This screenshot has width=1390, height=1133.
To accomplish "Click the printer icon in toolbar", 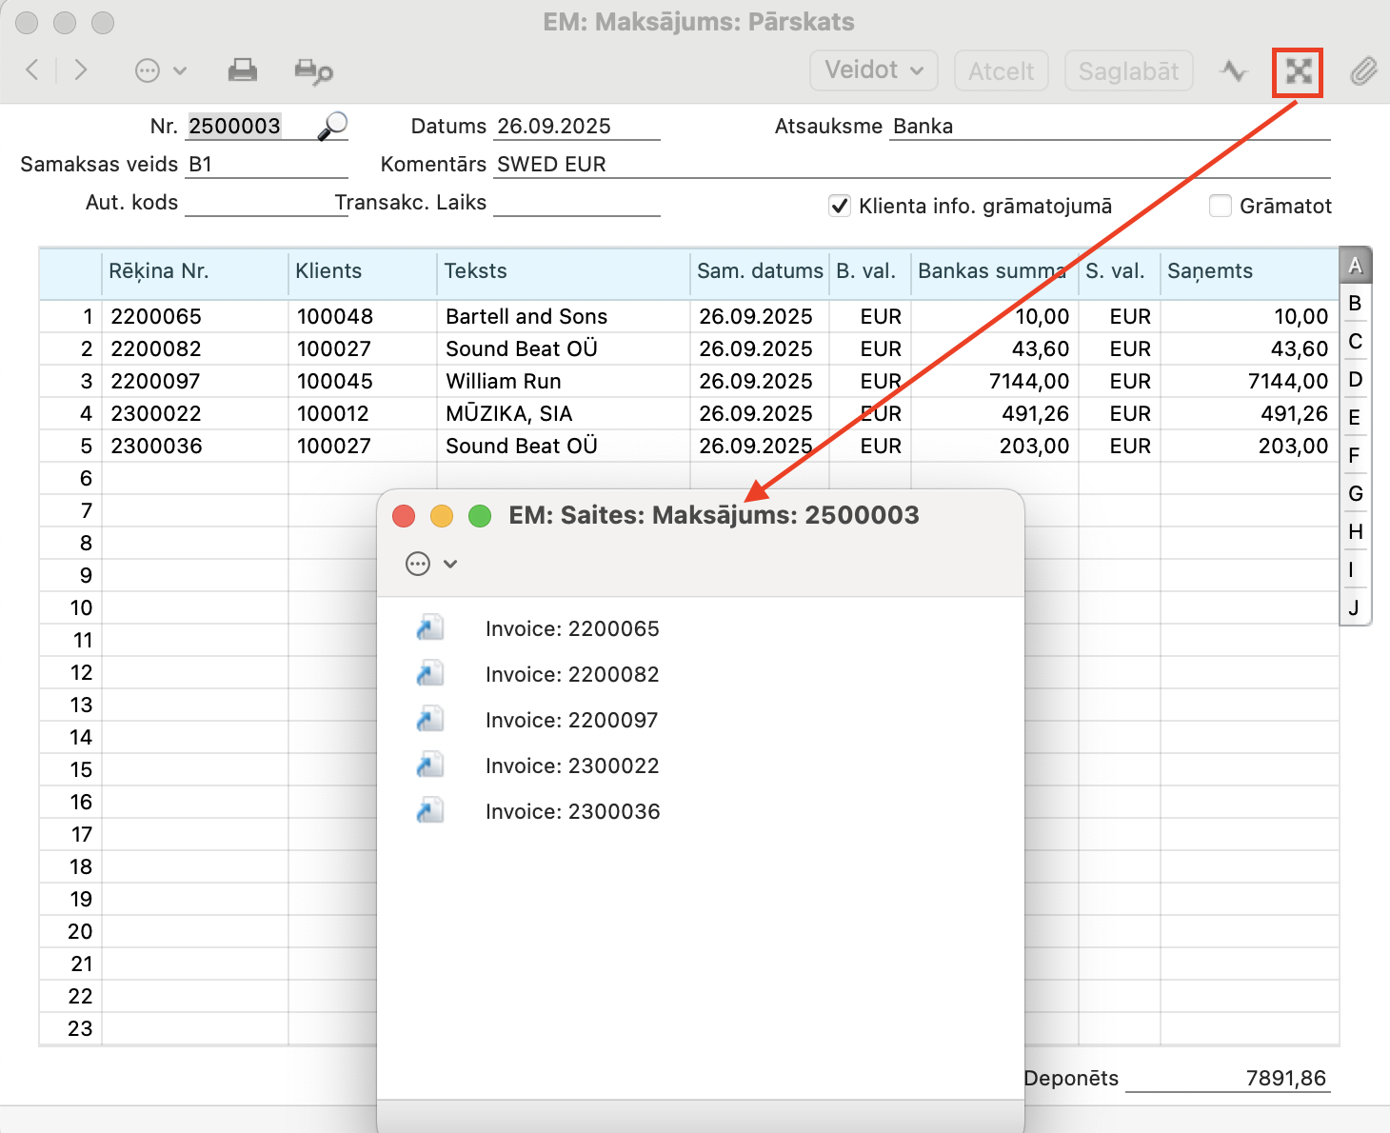I will point(242,70).
